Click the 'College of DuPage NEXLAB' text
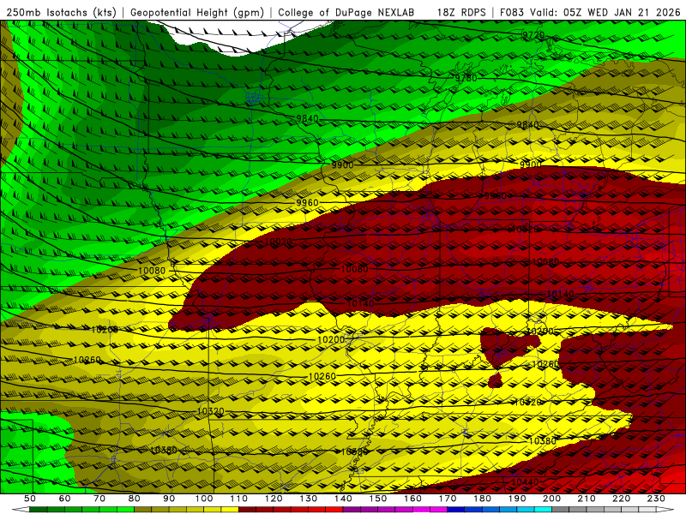This screenshot has height=514, width=686. [346, 12]
